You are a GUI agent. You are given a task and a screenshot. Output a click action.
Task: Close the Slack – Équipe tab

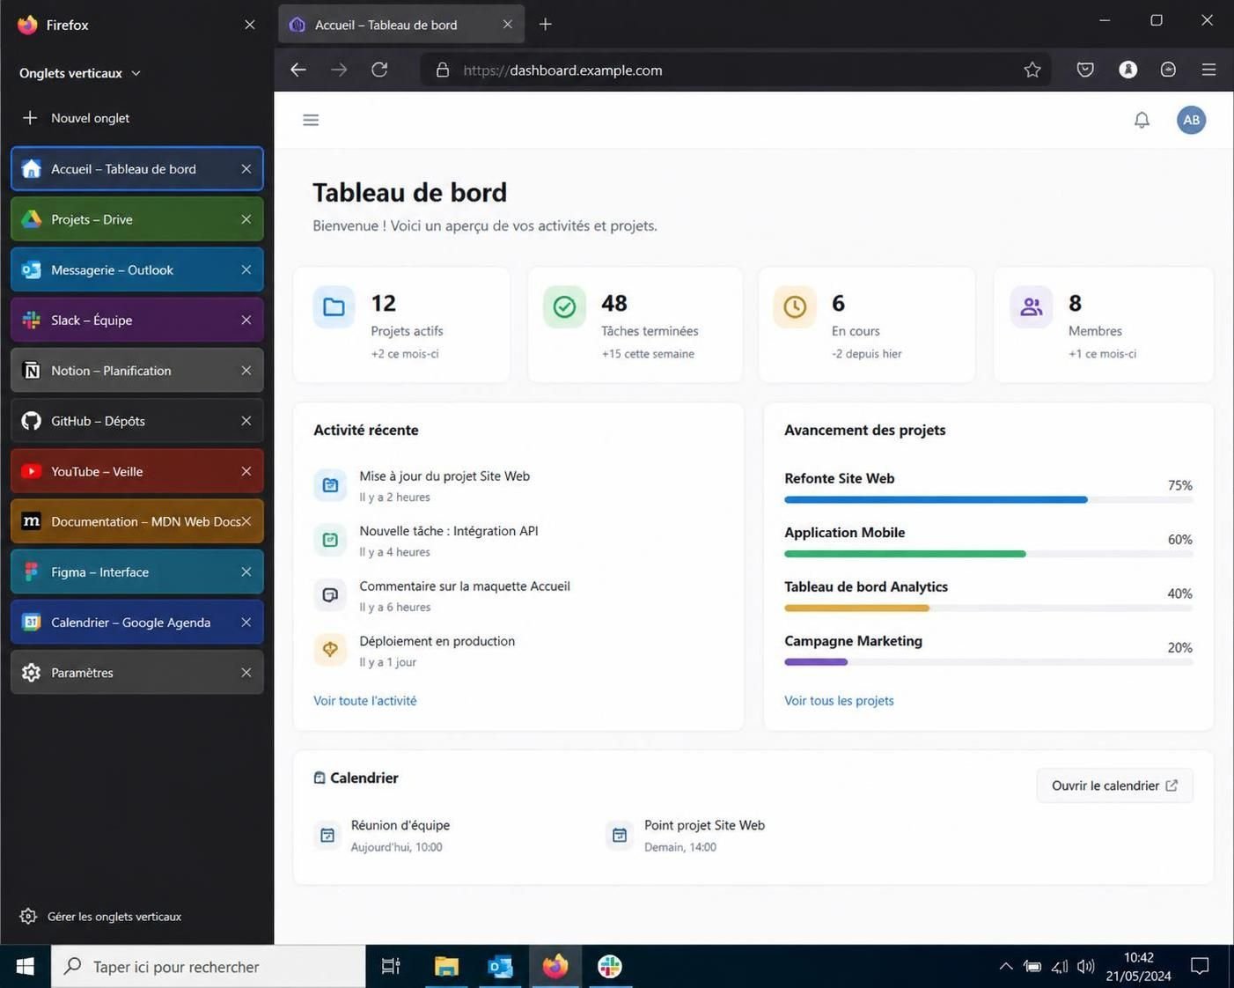[246, 320]
